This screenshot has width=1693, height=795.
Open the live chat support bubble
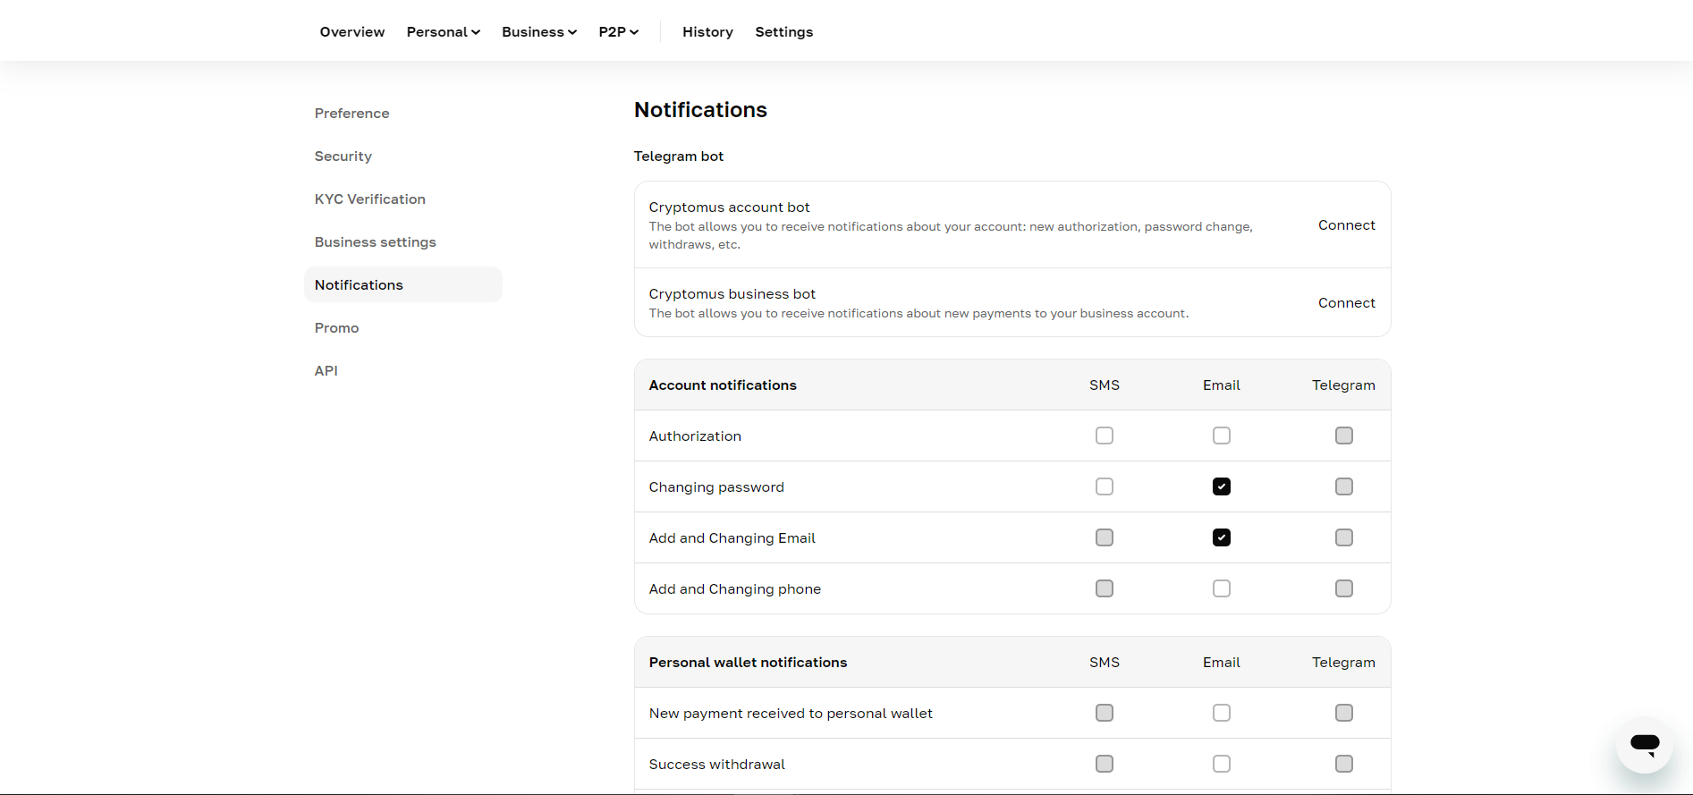[x=1644, y=744]
